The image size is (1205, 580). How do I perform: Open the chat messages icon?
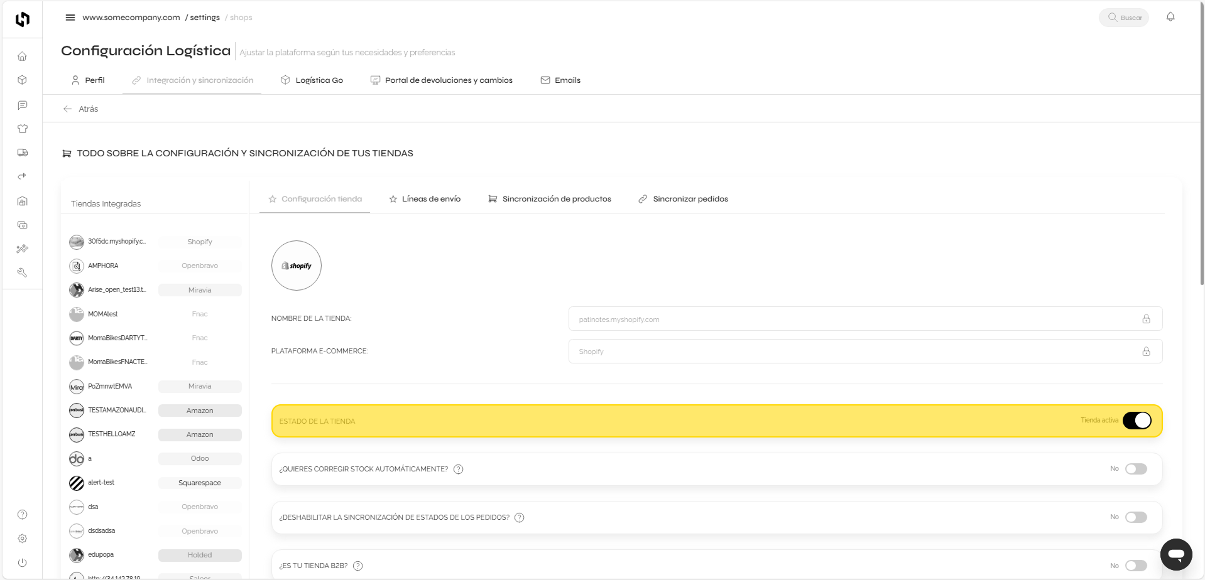[x=22, y=105]
